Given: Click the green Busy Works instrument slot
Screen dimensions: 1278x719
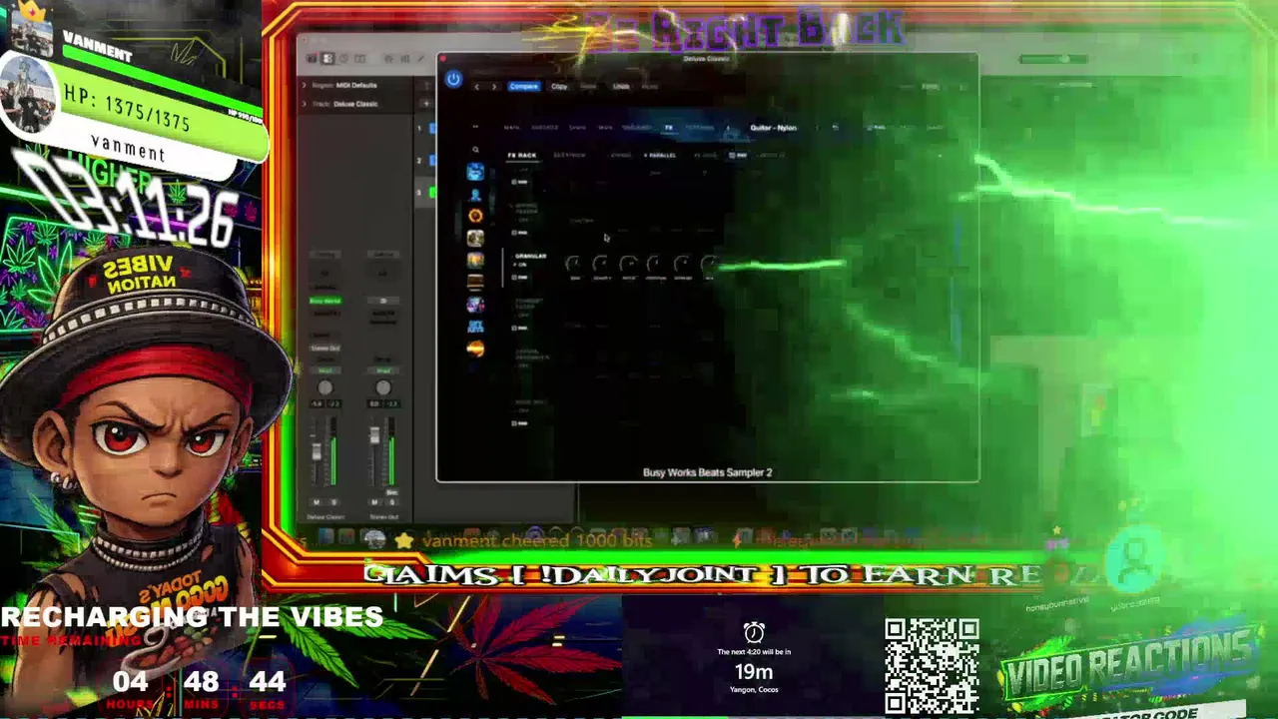Looking at the screenshot, I should pyautogui.click(x=325, y=301).
